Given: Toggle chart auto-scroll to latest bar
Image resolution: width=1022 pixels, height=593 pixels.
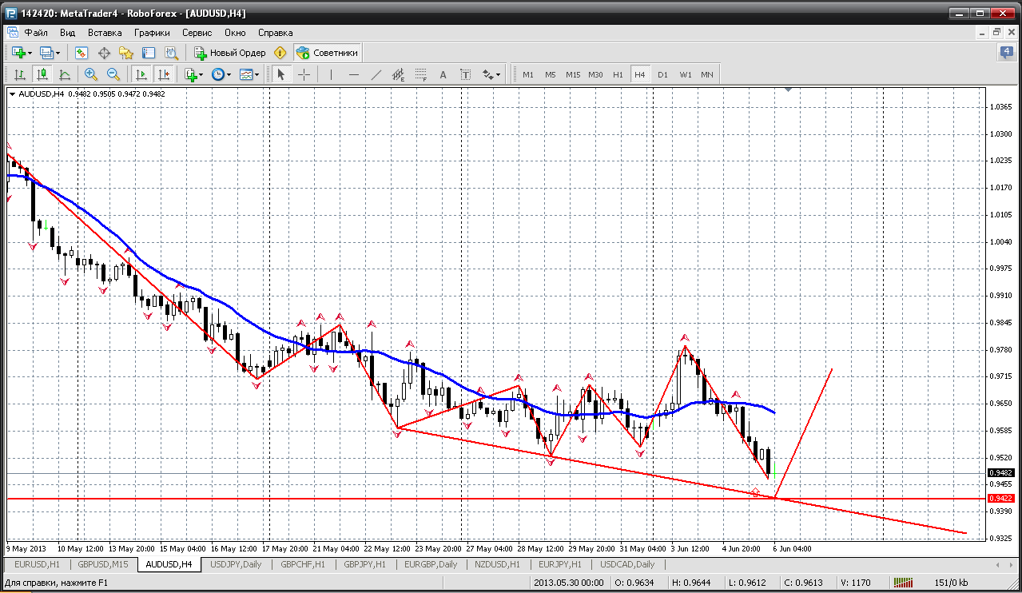Looking at the screenshot, I should [141, 74].
